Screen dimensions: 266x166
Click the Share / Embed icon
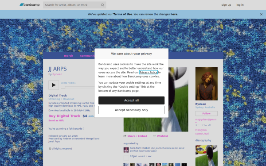125,136
